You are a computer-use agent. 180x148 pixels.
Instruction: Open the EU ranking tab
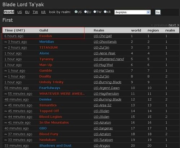27,12
